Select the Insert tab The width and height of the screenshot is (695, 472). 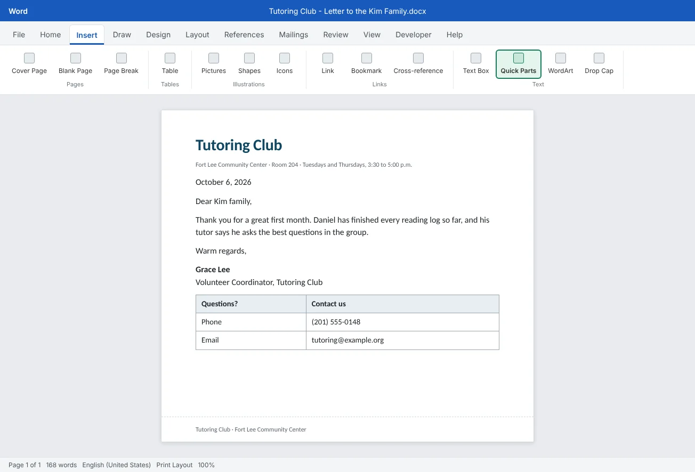coord(87,35)
